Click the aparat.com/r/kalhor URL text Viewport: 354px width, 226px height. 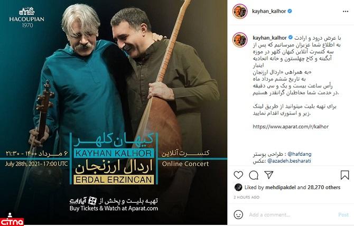[x=291, y=127]
